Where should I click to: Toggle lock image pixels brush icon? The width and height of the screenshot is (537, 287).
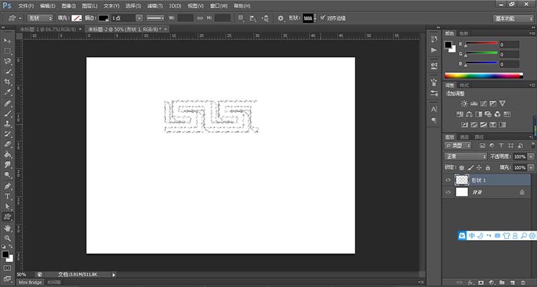pos(471,168)
